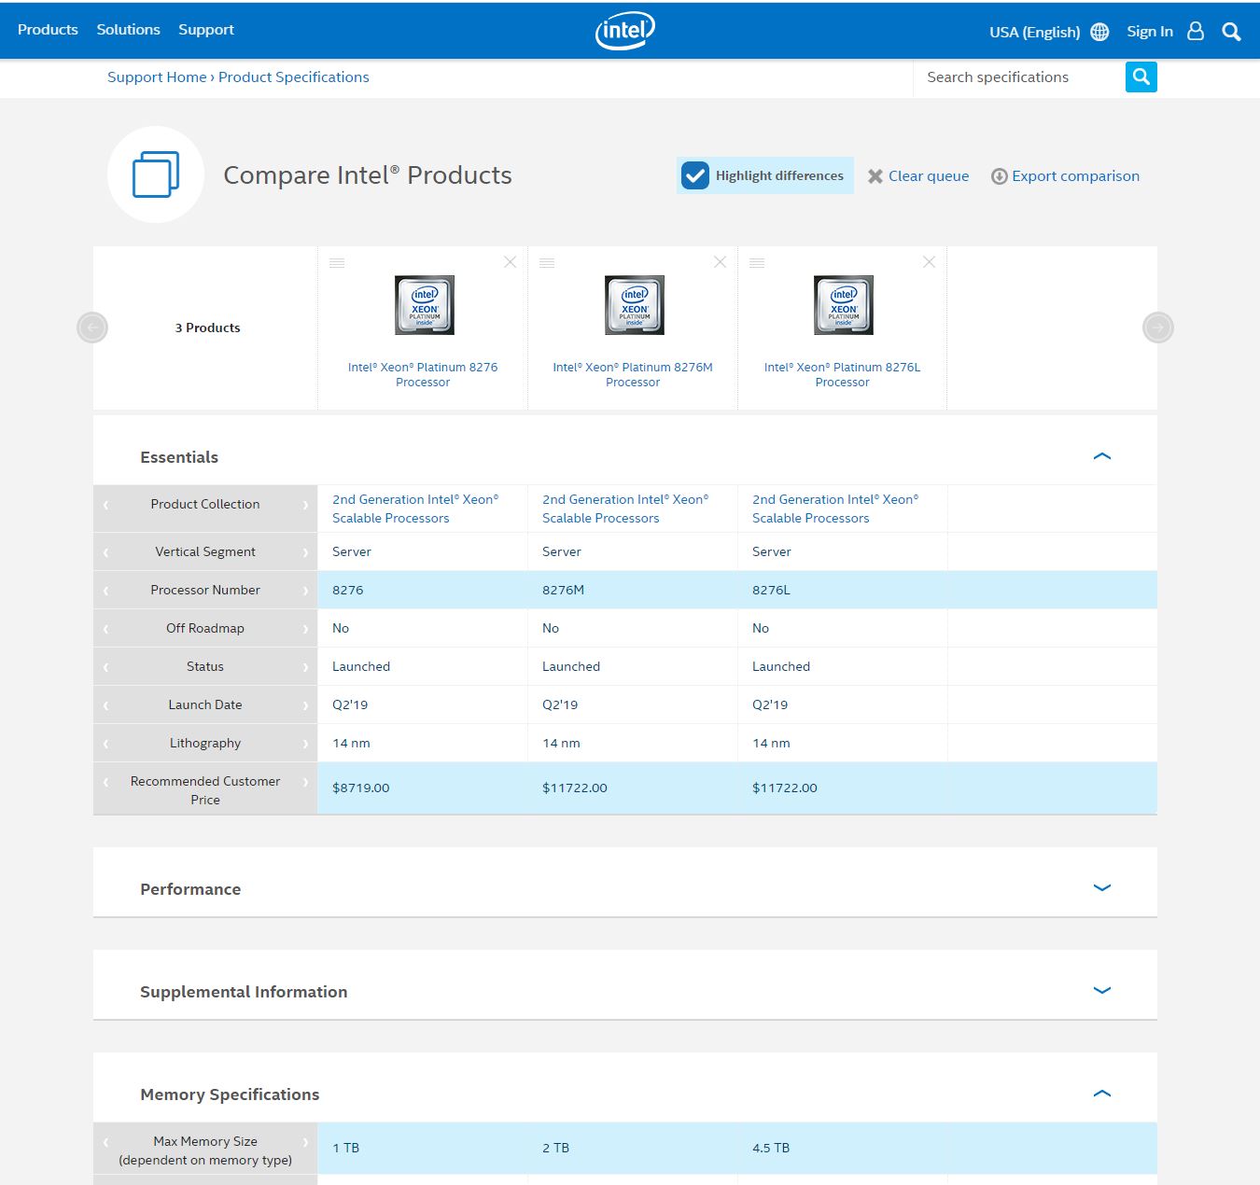This screenshot has width=1260, height=1185.
Task: Open the header search magnifier icon
Action: 1231,32
